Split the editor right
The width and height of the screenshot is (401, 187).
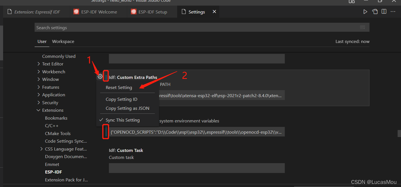point(384,12)
